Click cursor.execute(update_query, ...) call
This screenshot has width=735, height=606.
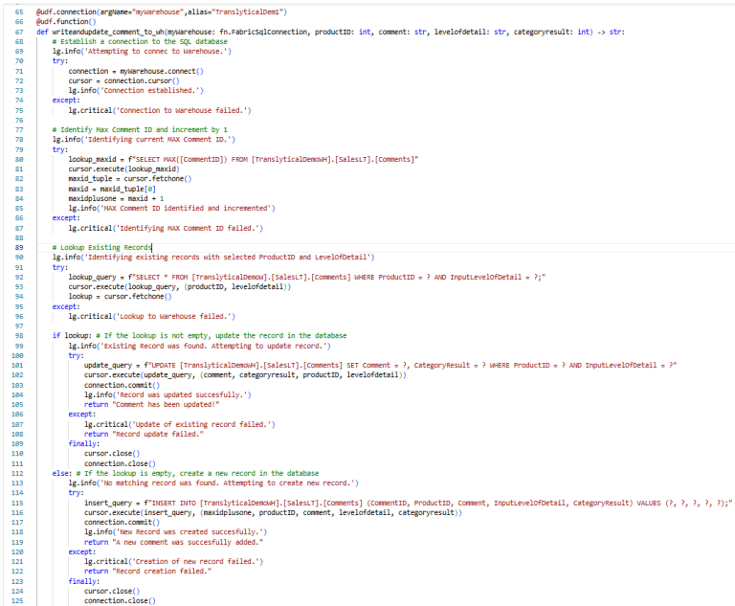pyautogui.click(x=245, y=374)
